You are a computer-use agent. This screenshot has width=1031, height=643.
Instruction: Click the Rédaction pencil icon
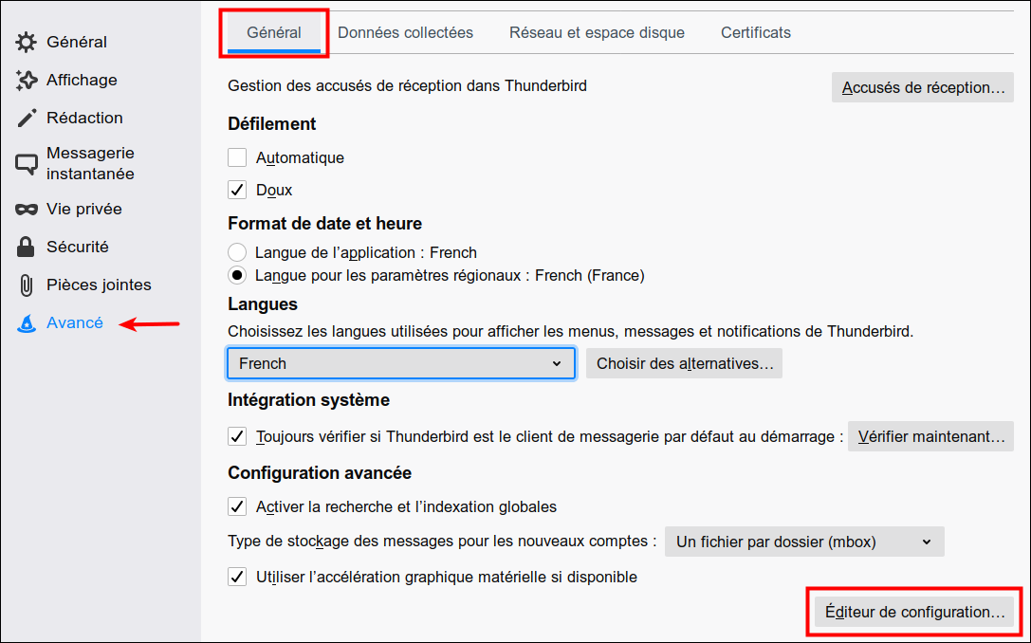click(x=27, y=119)
